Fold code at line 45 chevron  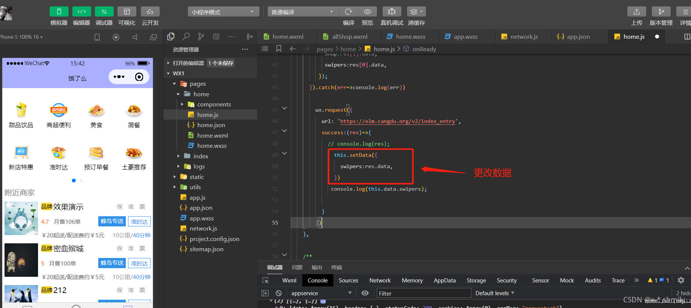(x=285, y=108)
